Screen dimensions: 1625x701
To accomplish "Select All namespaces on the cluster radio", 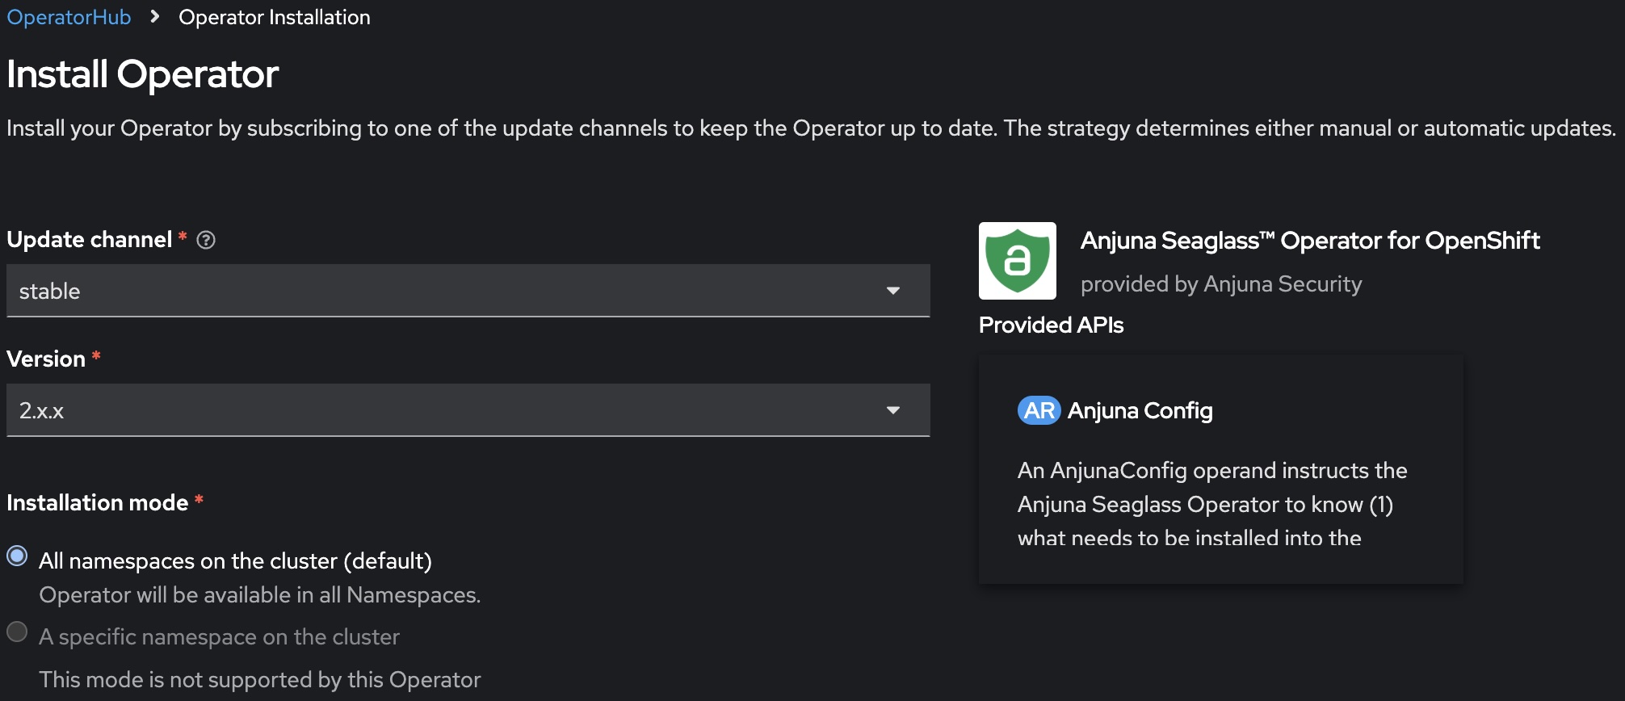I will 17,556.
